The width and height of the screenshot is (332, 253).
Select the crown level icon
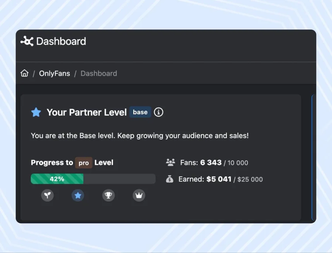click(x=139, y=195)
